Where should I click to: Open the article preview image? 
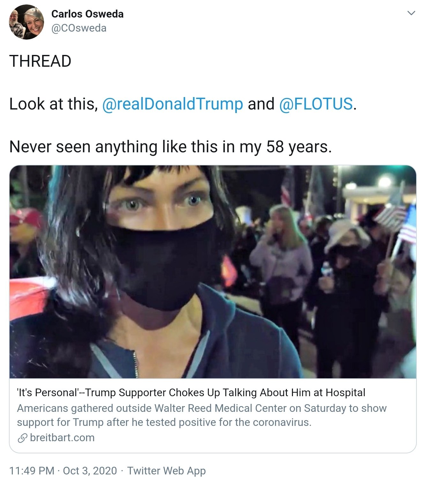213,272
